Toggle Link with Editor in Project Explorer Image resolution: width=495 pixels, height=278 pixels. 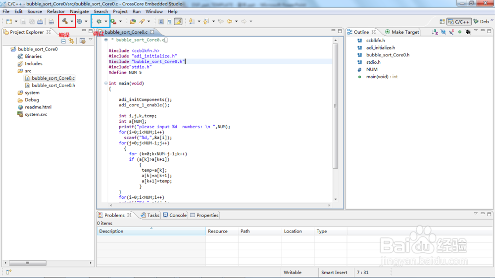pos(72,41)
